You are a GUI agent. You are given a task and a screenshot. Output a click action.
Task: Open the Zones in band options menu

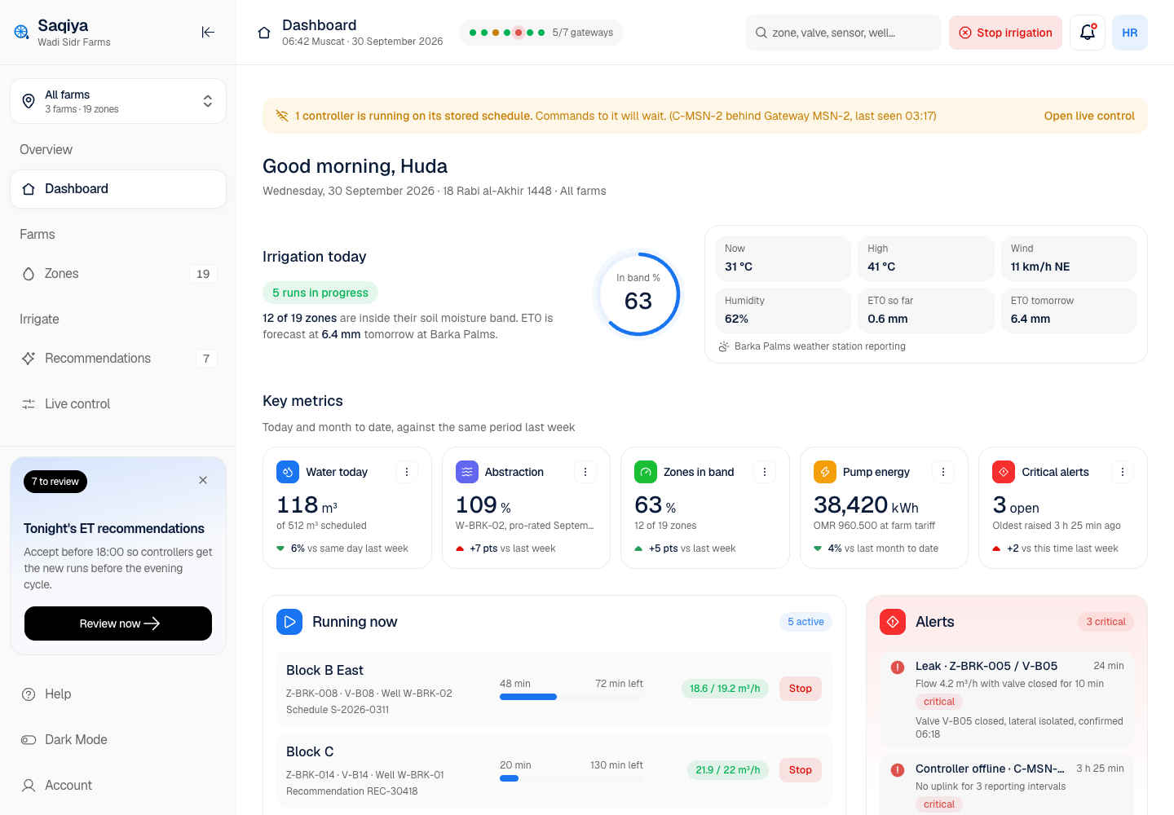[765, 472]
